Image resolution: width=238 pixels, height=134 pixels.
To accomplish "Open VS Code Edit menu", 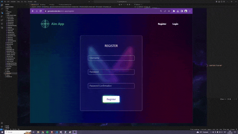I will (x=8, y=1).
